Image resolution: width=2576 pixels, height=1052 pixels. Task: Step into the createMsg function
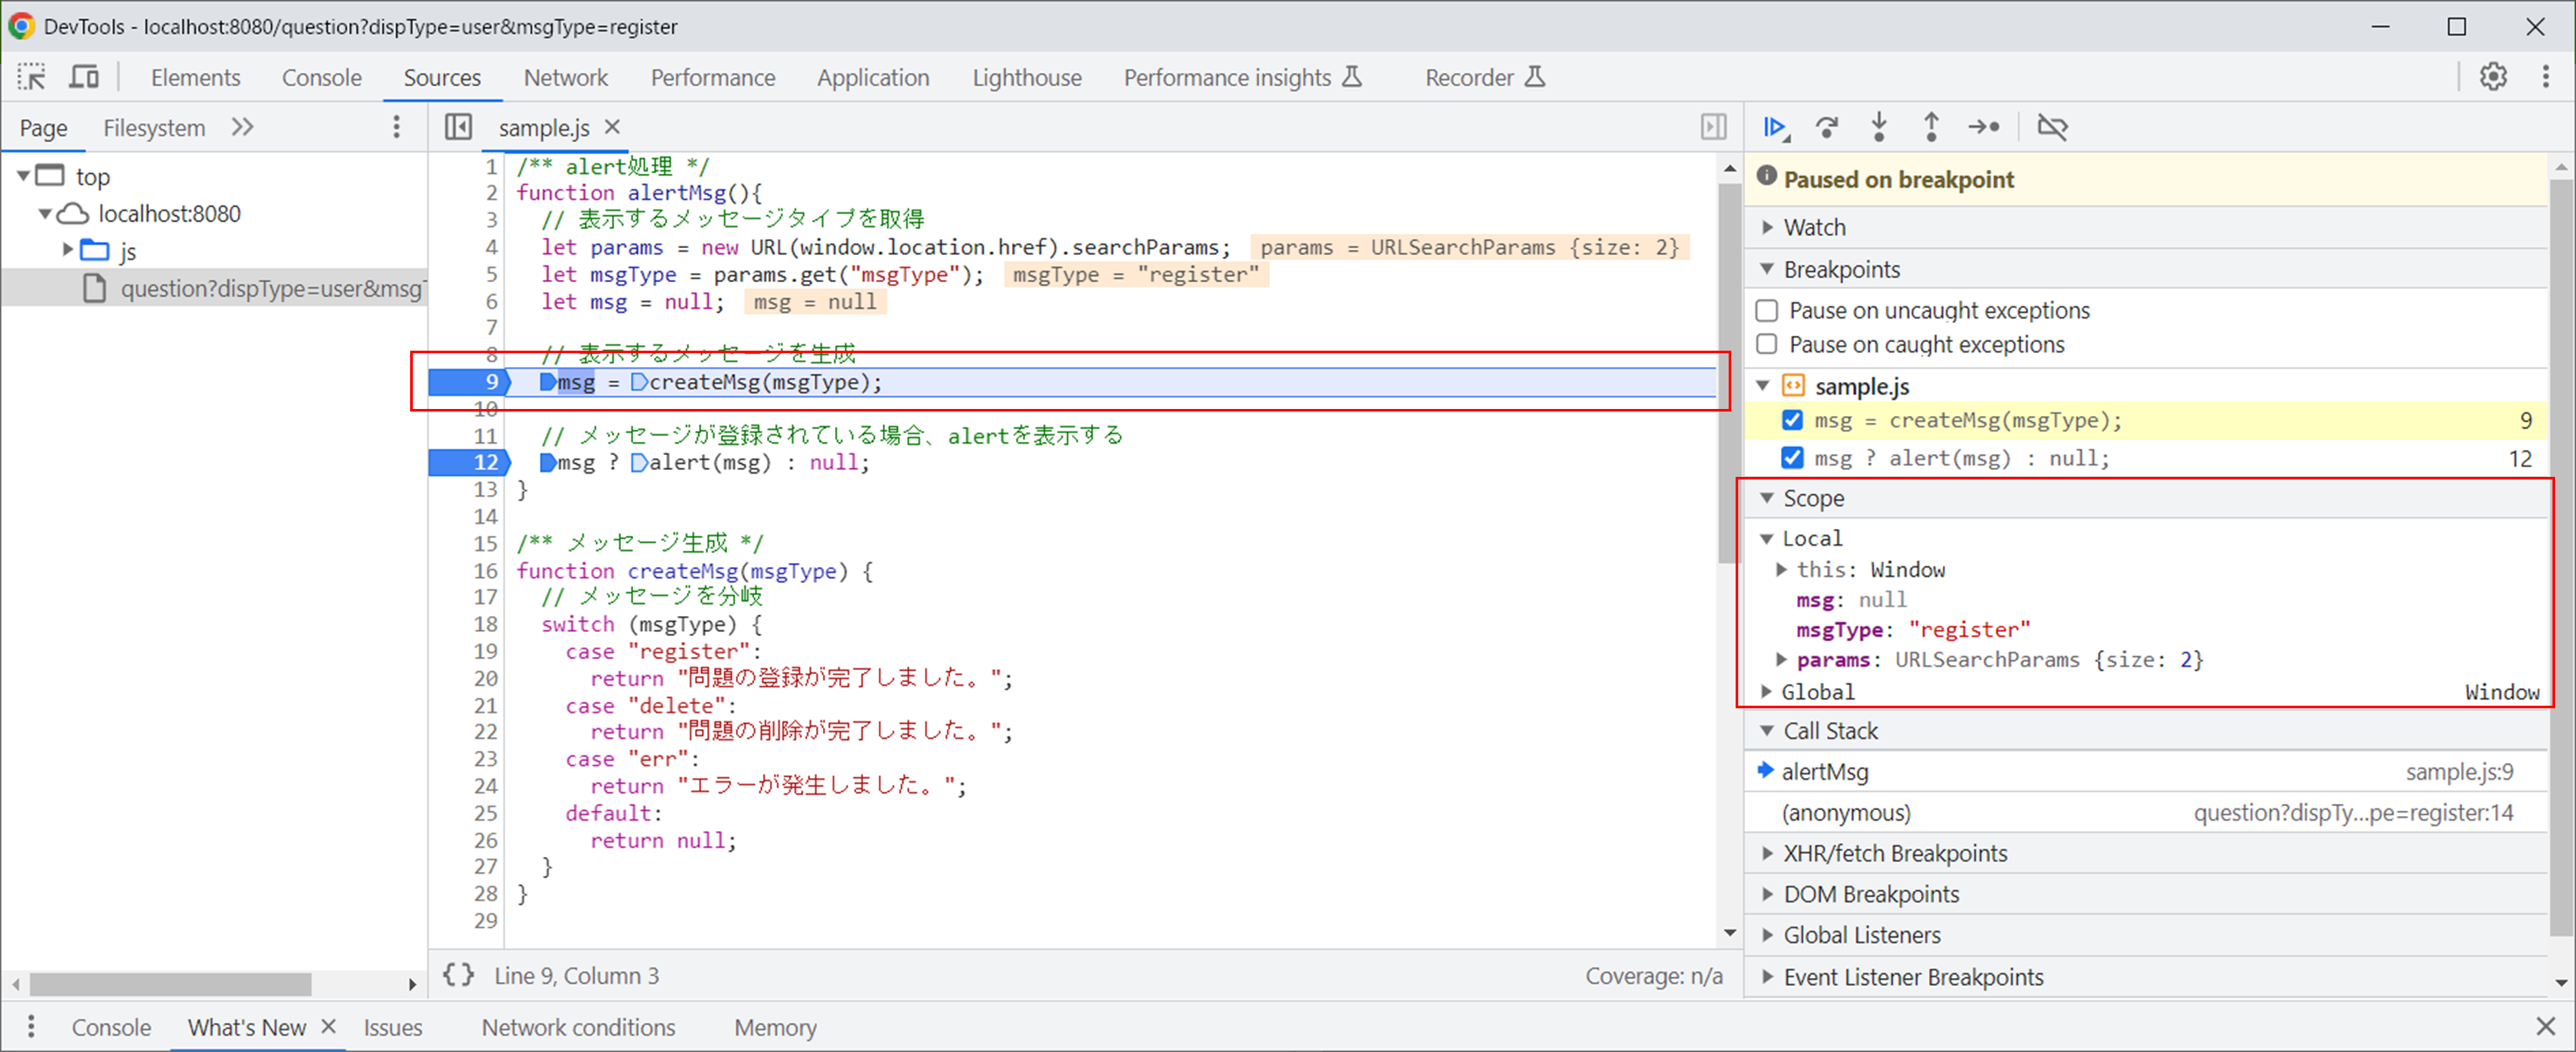click(1880, 127)
